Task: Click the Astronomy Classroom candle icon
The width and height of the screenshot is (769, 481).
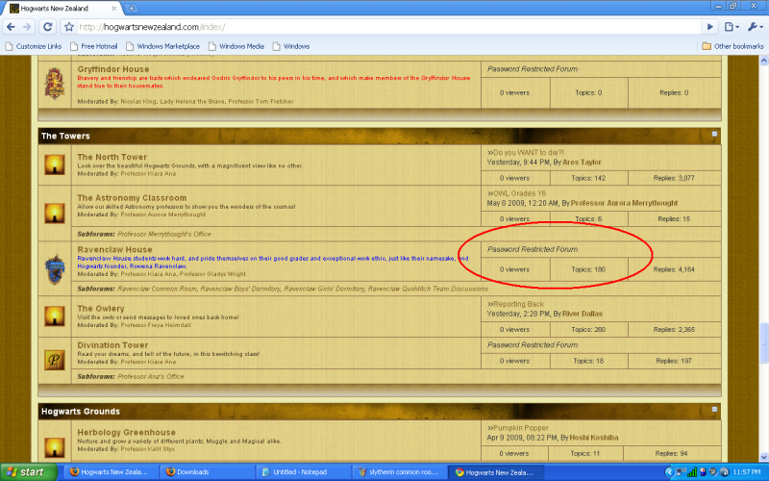Action: [x=55, y=213]
